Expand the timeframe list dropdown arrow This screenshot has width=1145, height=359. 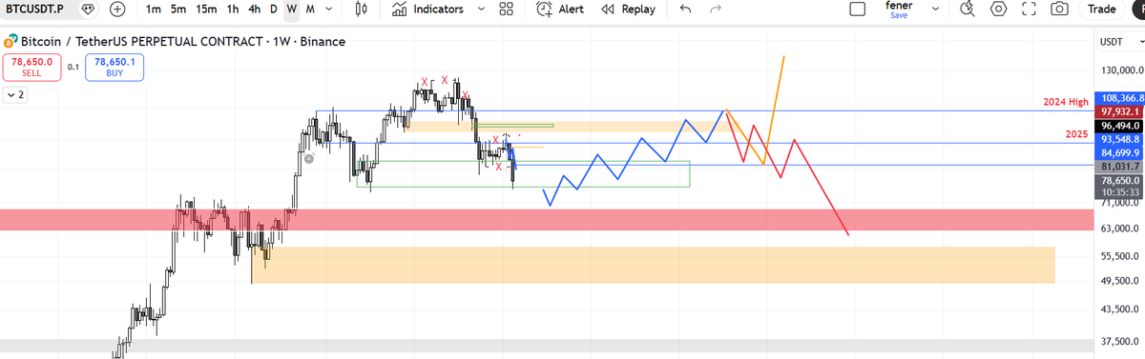329,9
